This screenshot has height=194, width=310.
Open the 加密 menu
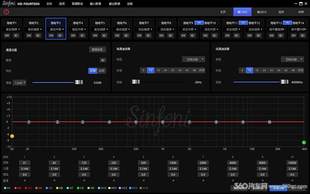point(130,4)
